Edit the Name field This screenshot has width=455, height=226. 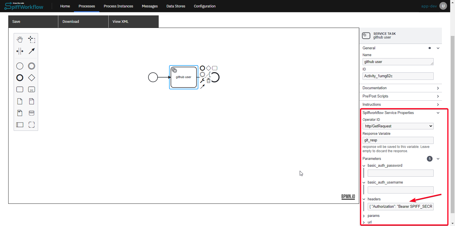tap(398, 62)
